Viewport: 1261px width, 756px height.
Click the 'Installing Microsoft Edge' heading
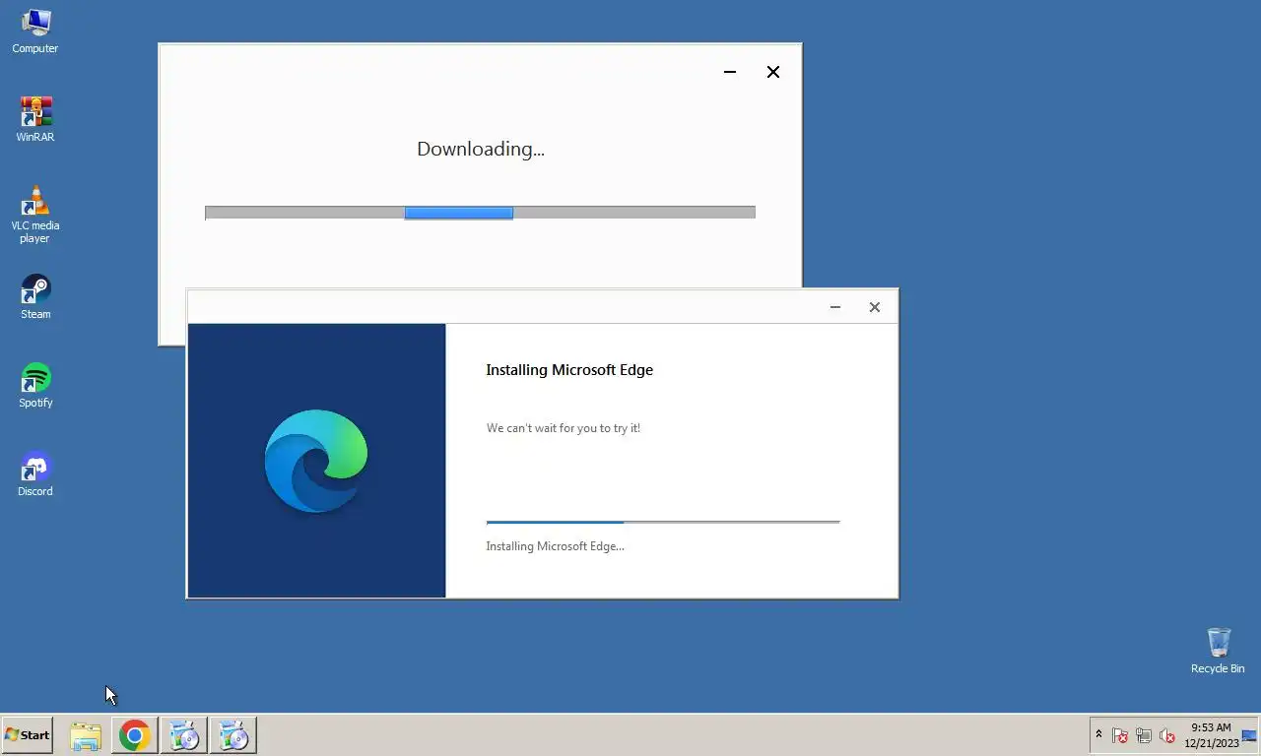(569, 370)
